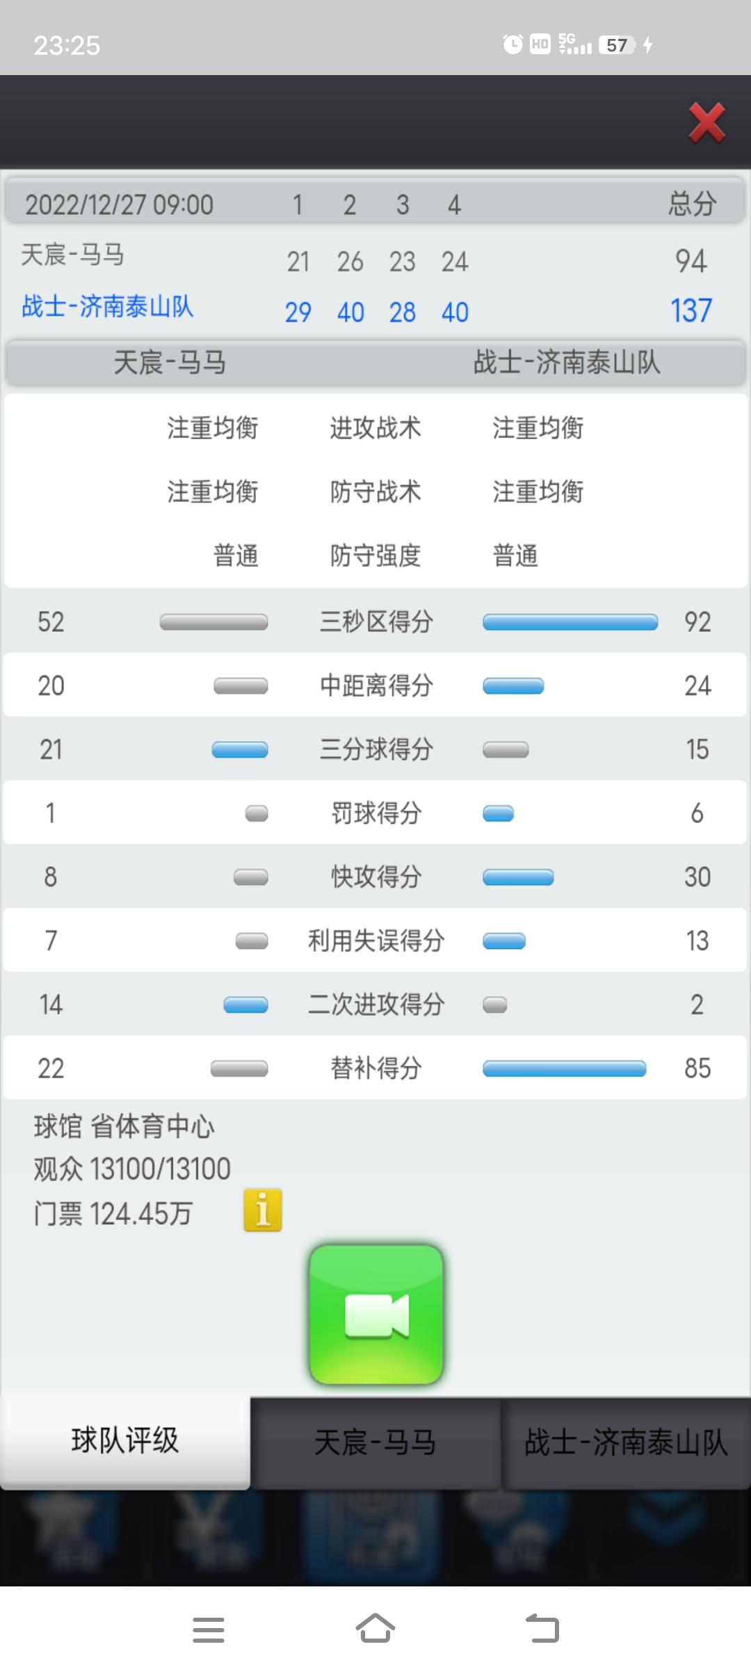The width and height of the screenshot is (751, 1674).
Task: Select the blue 战士-济南泰山队 team name link
Action: coord(107,307)
